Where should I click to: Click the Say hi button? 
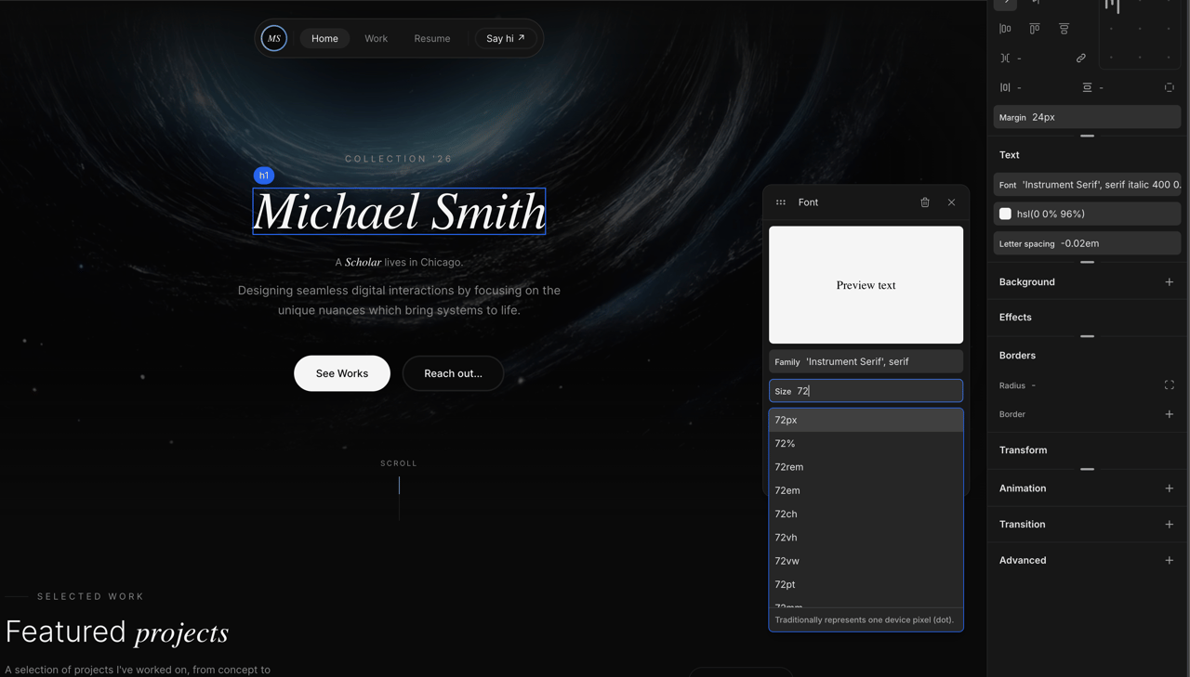coord(506,38)
